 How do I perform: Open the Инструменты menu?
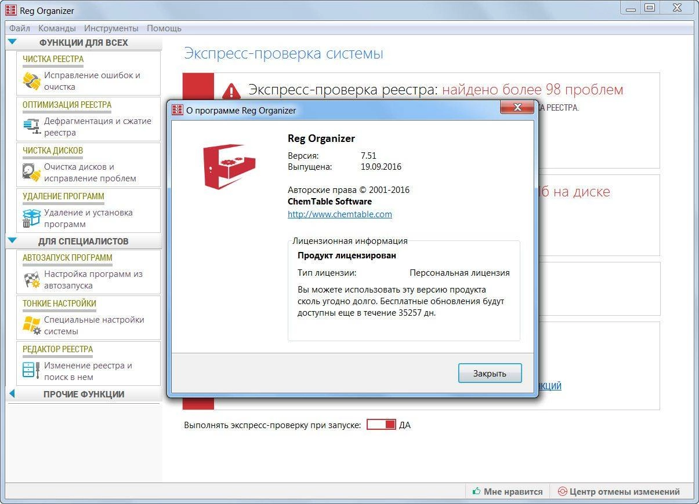pos(111,28)
